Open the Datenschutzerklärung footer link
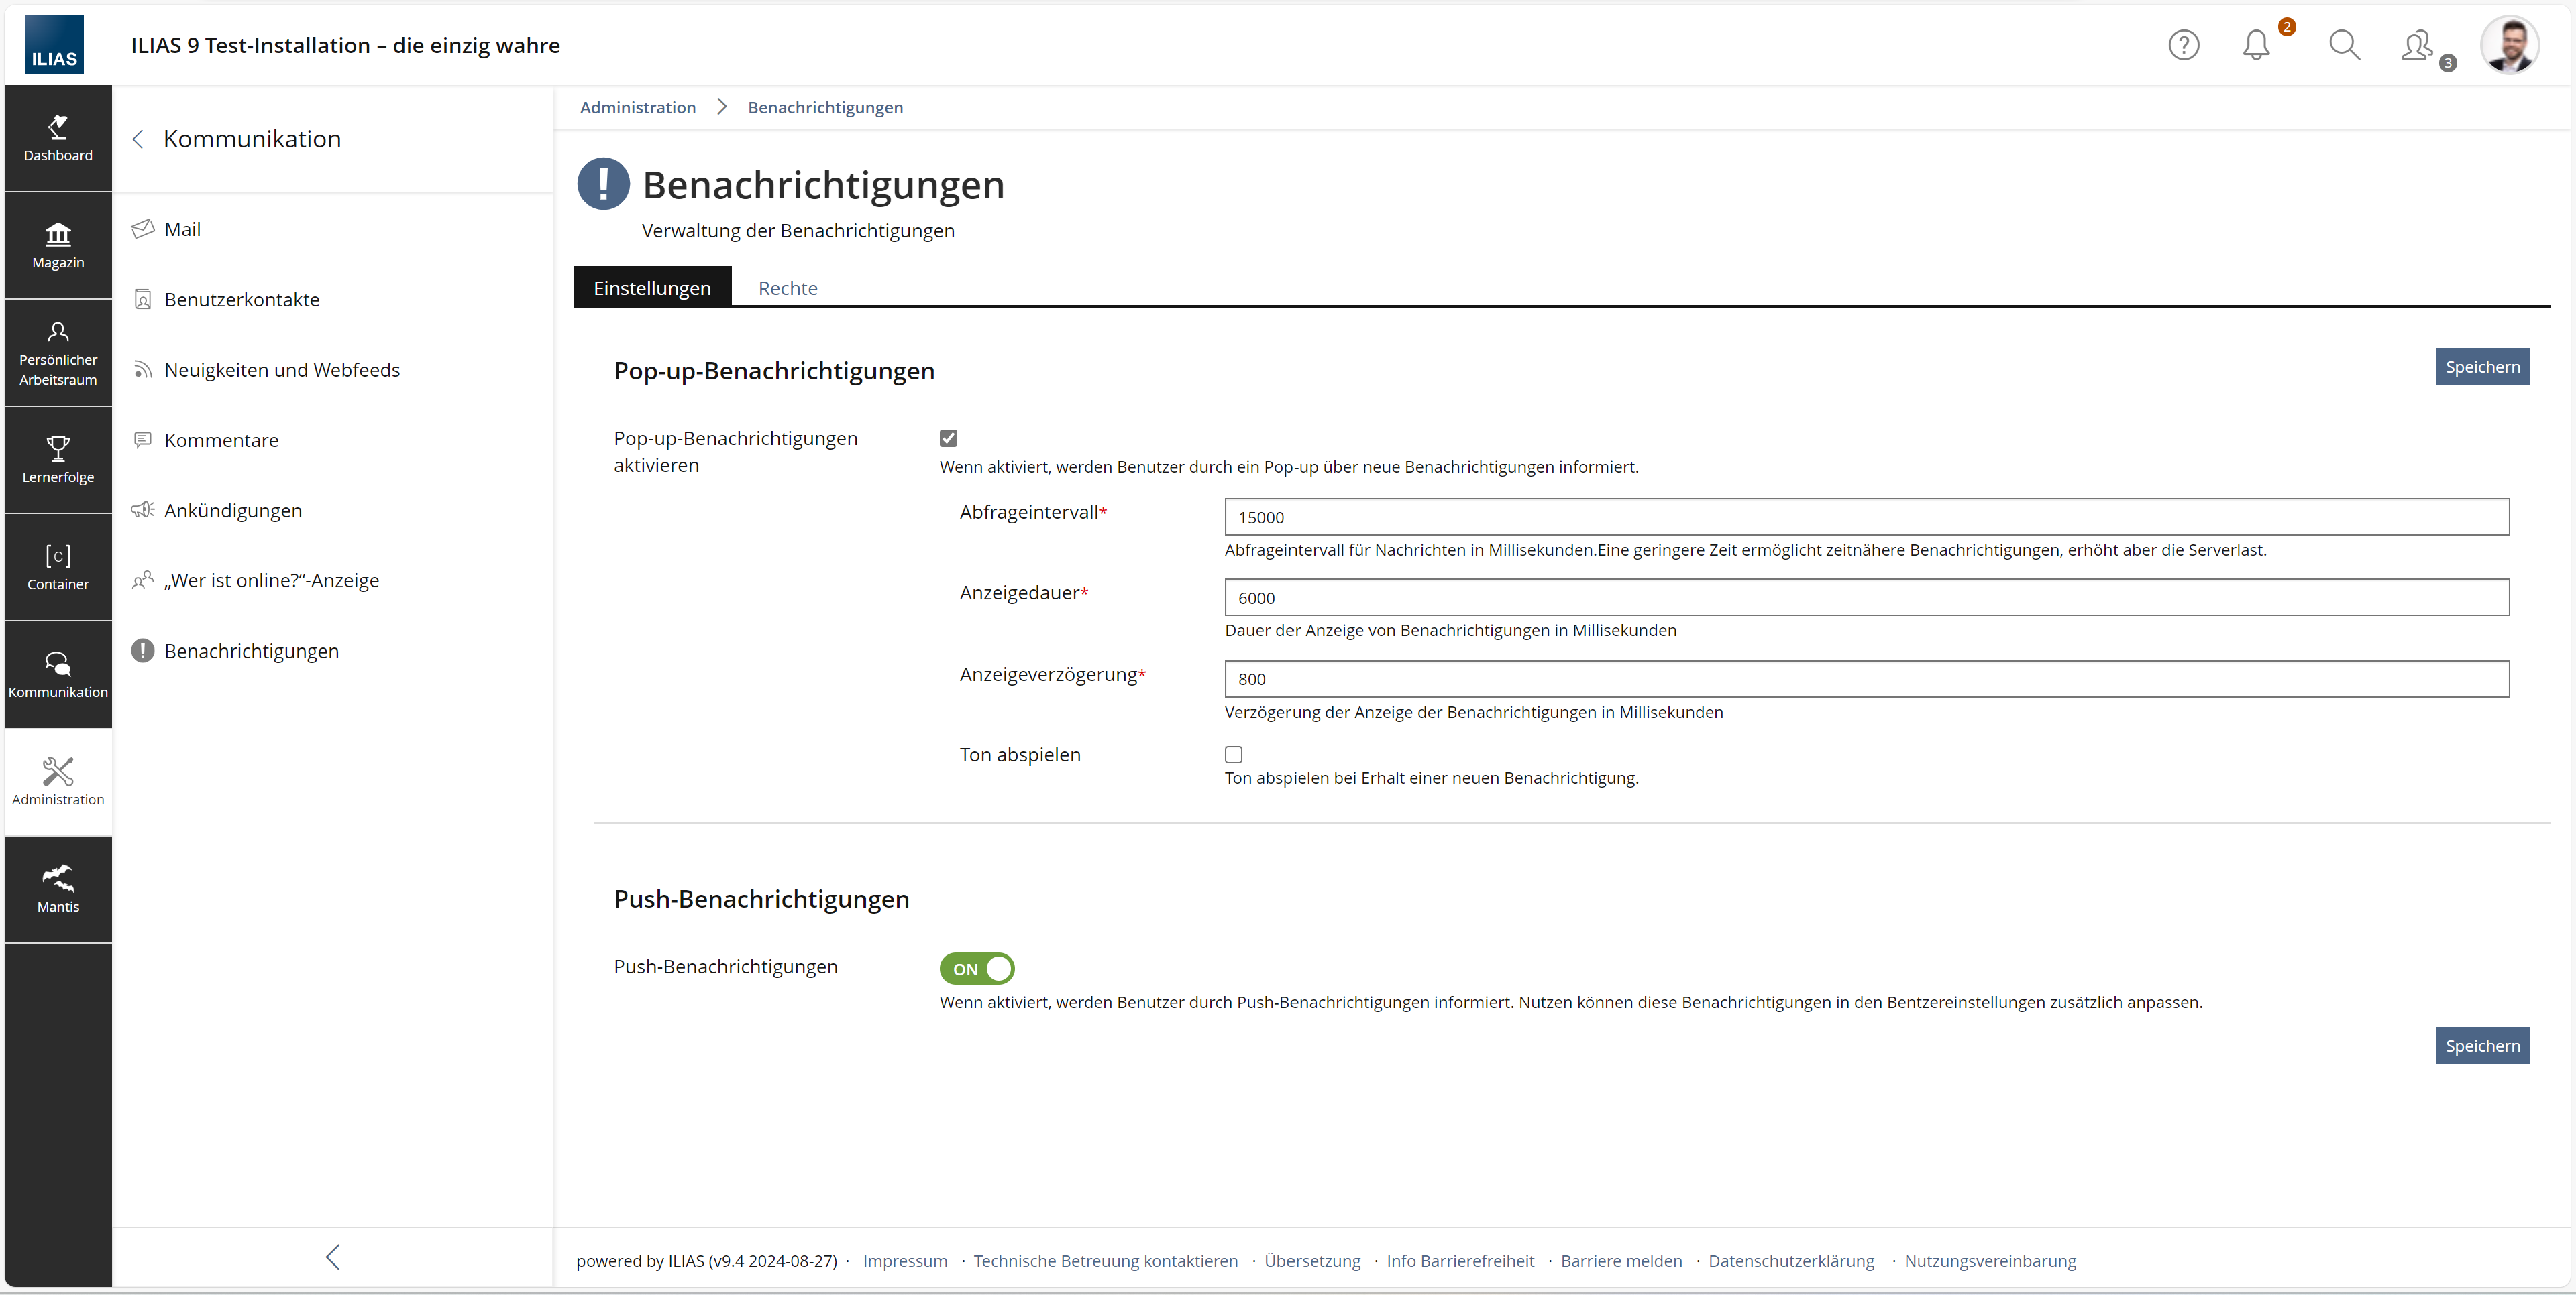 click(1790, 1260)
